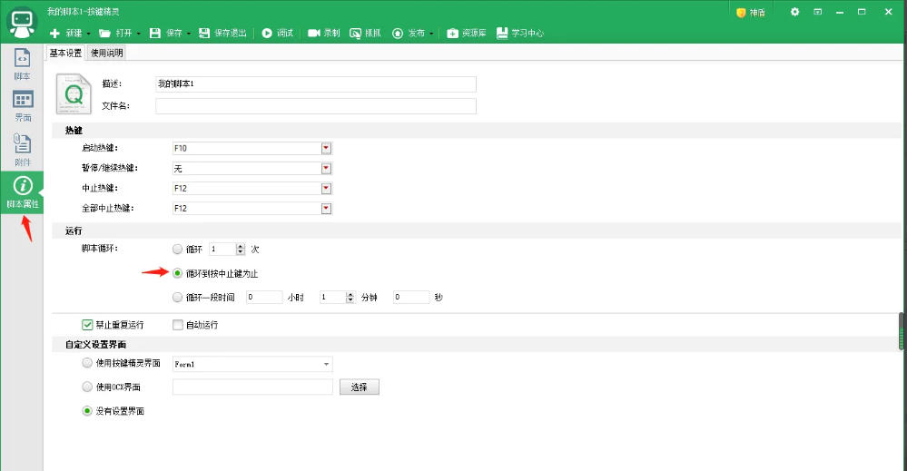Open the 学习中心 (Learning center) icon

point(504,33)
